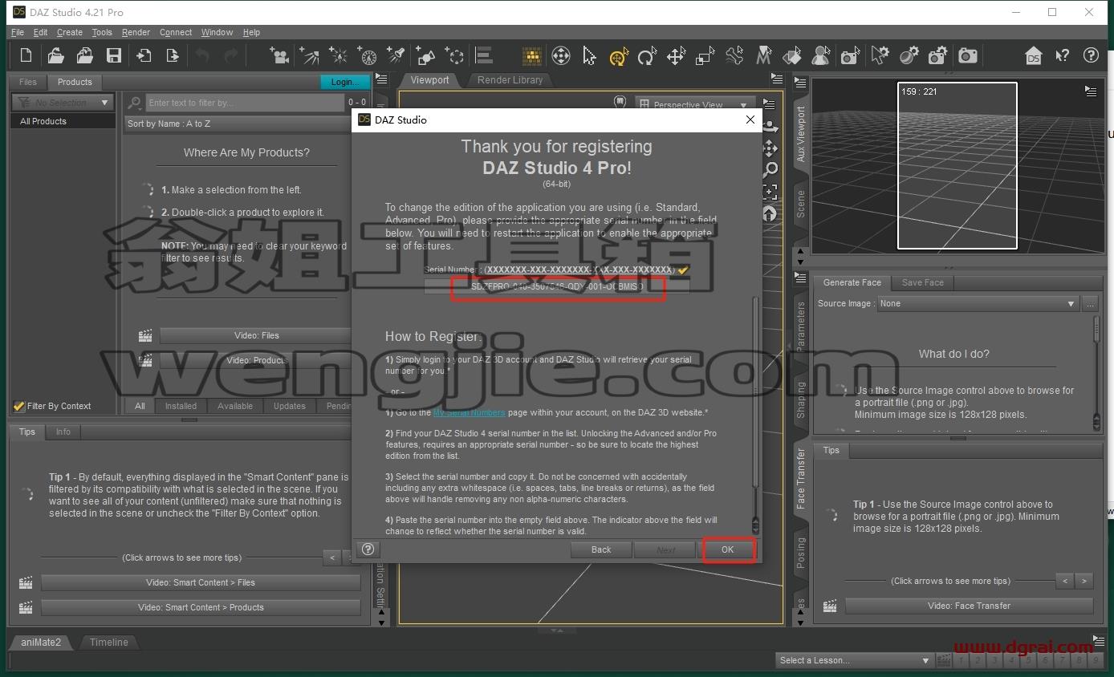
Task: Open the Select a Lesson dropdown
Action: coord(854,660)
